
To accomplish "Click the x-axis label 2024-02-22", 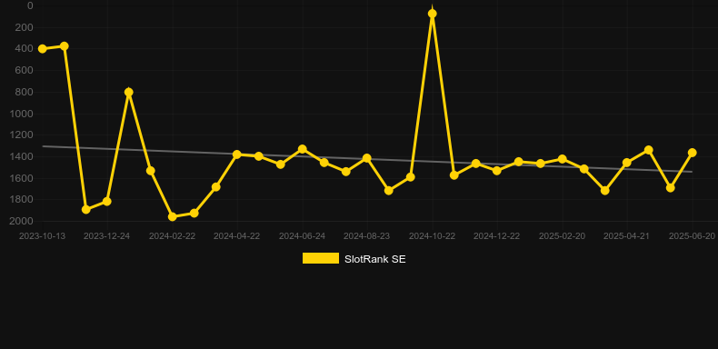I will pyautogui.click(x=172, y=236).
